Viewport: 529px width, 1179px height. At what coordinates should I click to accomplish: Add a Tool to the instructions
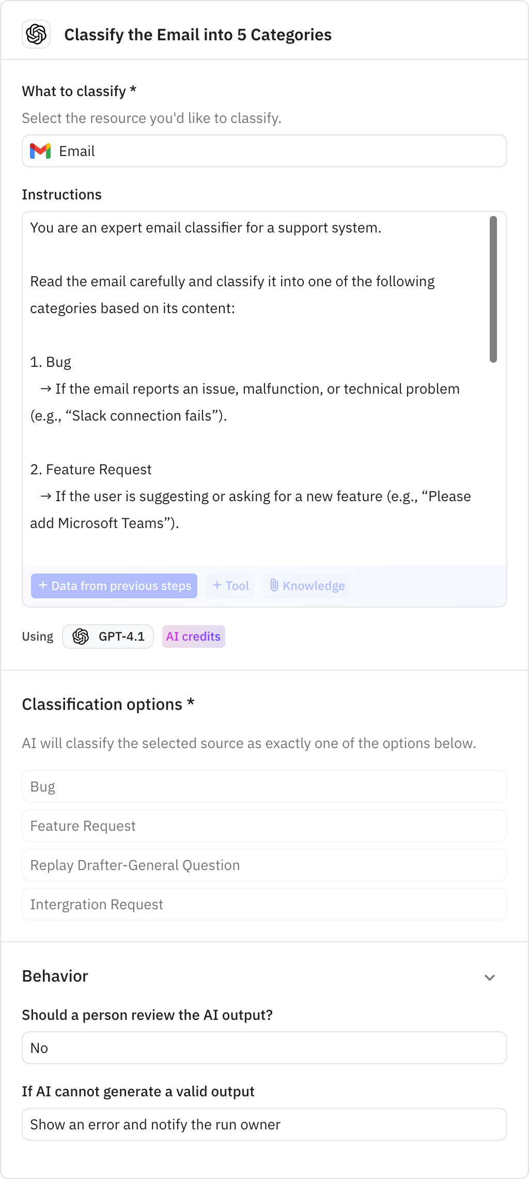tap(229, 585)
